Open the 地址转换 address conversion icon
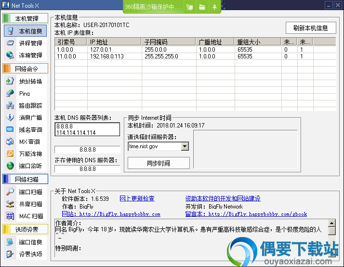This screenshot has height=267, width=344. (x=10, y=81)
